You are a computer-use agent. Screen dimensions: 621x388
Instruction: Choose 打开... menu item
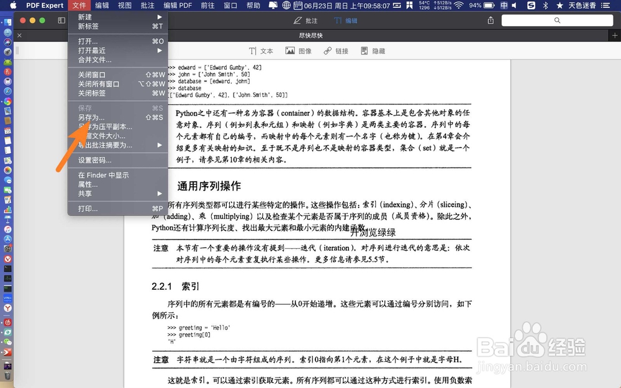coord(117,41)
